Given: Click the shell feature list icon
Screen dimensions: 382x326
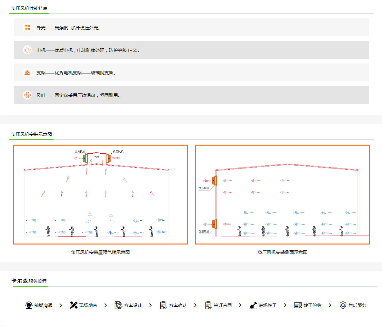Looking at the screenshot, I should pyautogui.click(x=27, y=28).
